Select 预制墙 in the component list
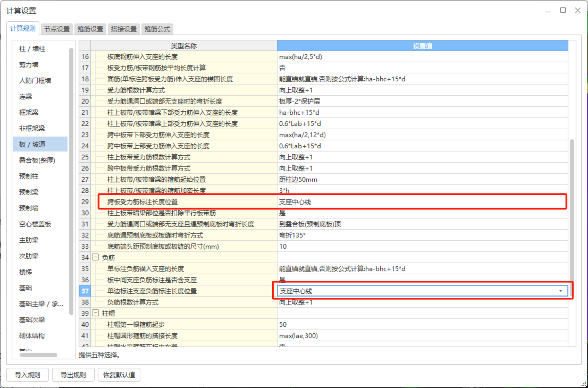The image size is (588, 388). (40, 208)
